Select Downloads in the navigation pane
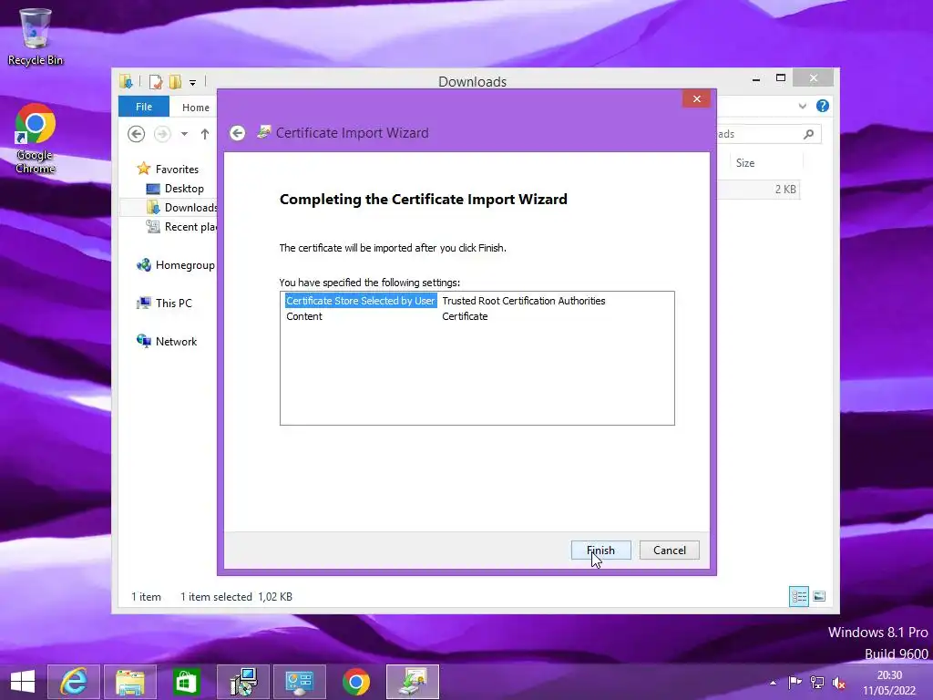Screen dimensions: 933x700 182,207
